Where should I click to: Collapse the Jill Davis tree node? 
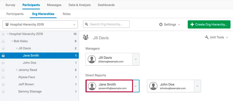16,48
